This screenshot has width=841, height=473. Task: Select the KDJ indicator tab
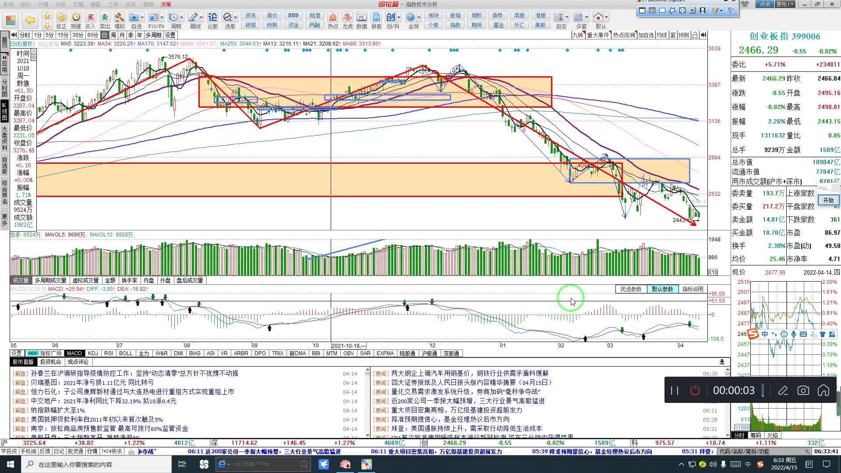[x=93, y=353]
